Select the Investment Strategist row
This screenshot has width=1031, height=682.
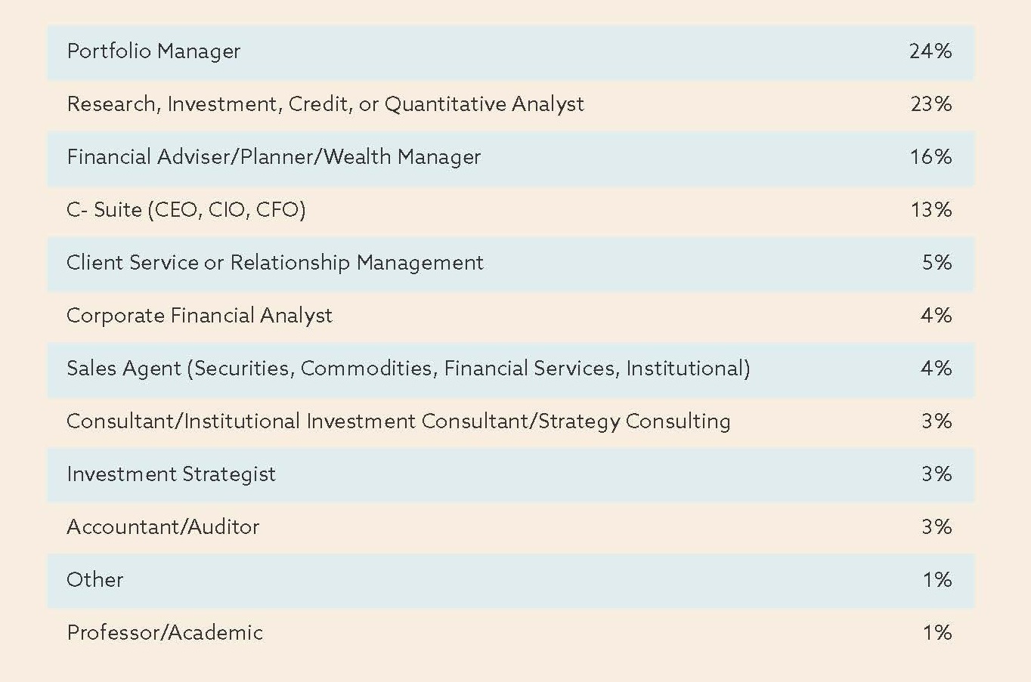click(511, 475)
